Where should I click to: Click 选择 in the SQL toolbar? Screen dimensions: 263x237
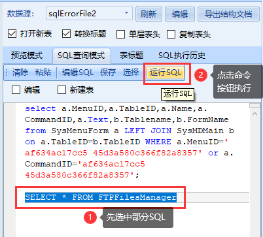[131, 72]
